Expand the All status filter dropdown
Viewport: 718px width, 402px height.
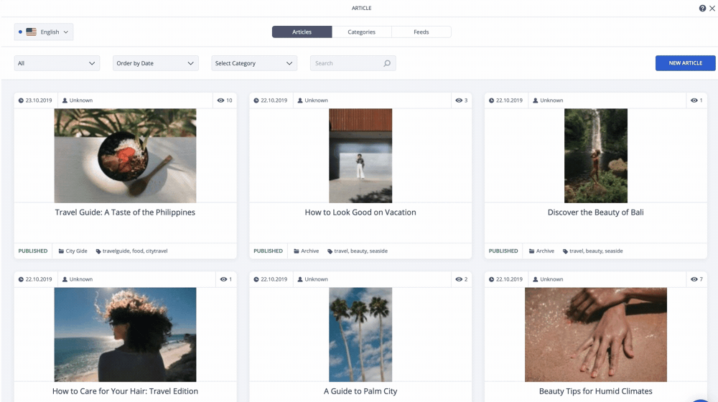tap(57, 63)
